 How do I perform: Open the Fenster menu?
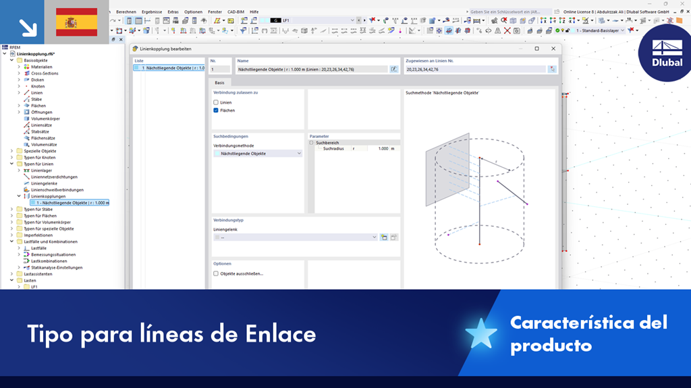coord(215,12)
